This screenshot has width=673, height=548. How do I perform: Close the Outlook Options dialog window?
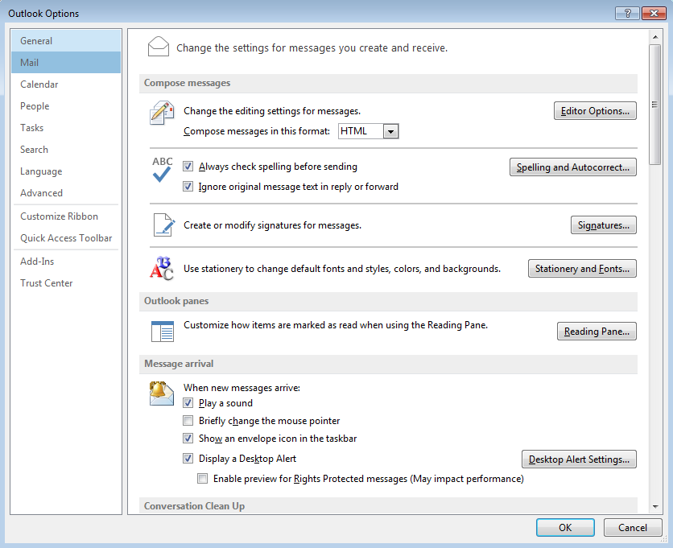[654, 14]
